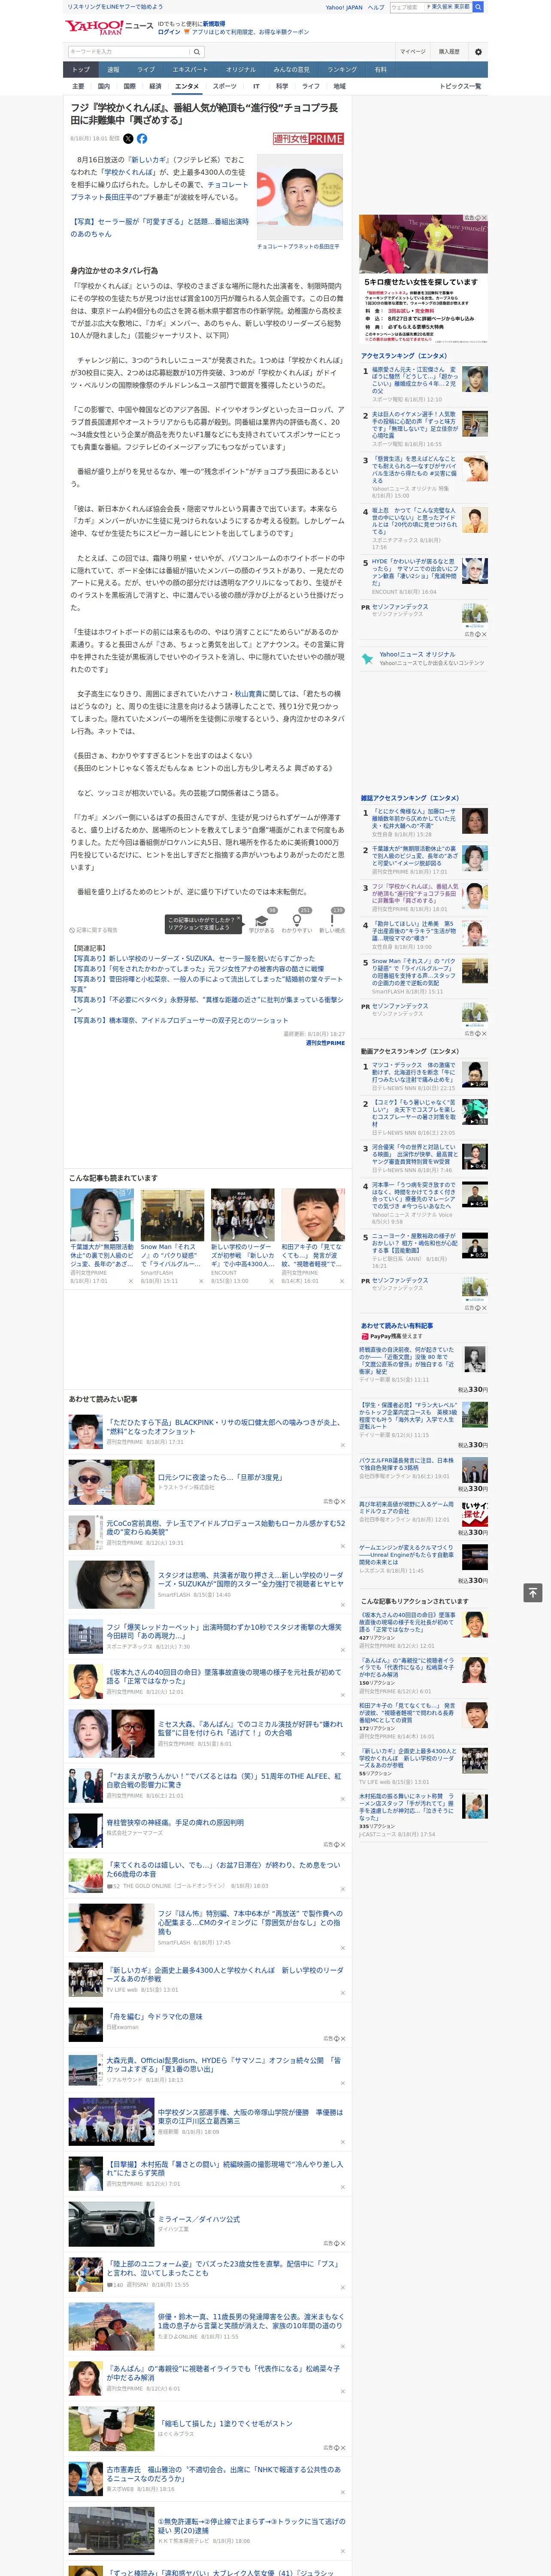Viewport: 551px width, 2576px height.
Task: Open the 中学校ダンス部選手権 article
Action: 250,2116
